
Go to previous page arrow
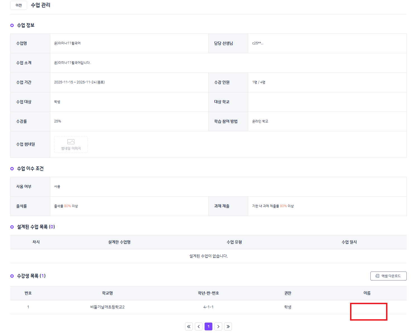tap(199, 326)
